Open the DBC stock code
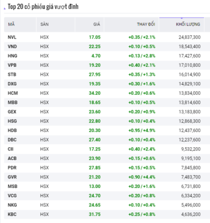210x223 pixels. click(x=12, y=140)
